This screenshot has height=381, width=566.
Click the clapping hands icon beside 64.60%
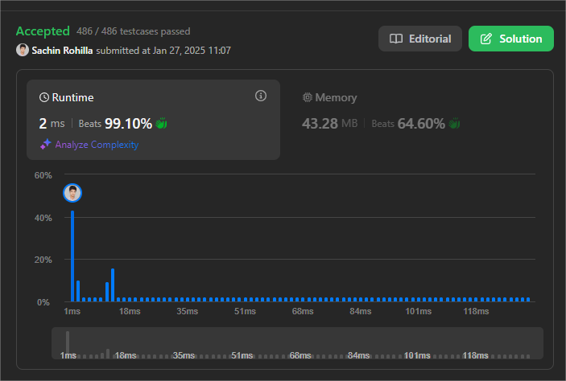click(x=454, y=123)
